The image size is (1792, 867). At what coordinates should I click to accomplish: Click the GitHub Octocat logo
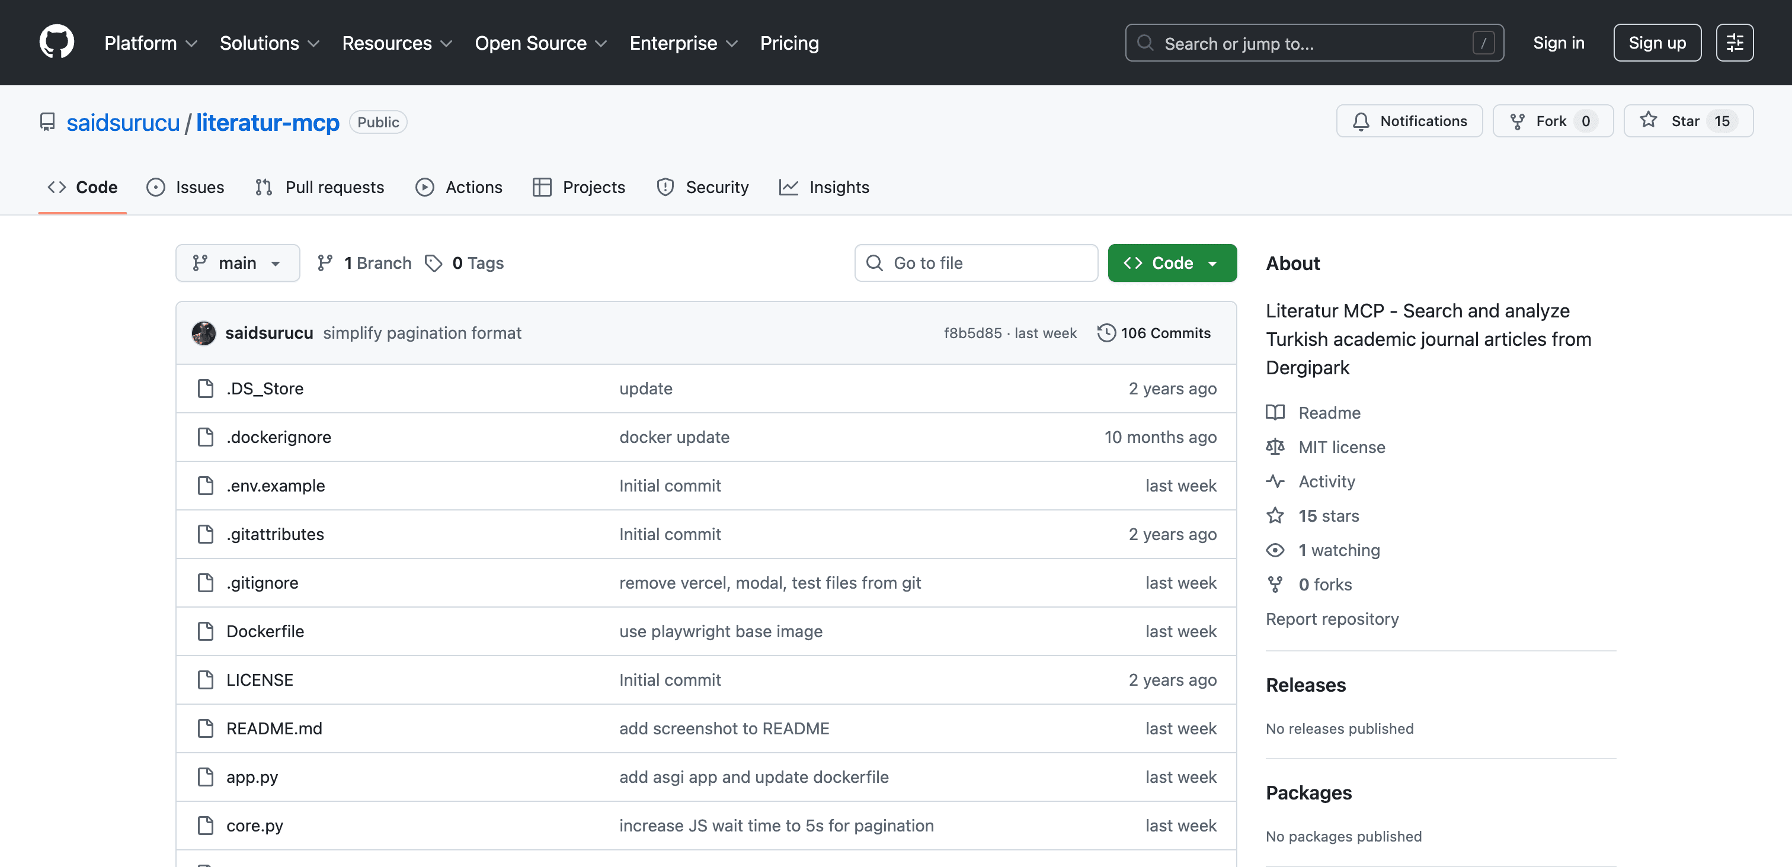pyautogui.click(x=56, y=43)
